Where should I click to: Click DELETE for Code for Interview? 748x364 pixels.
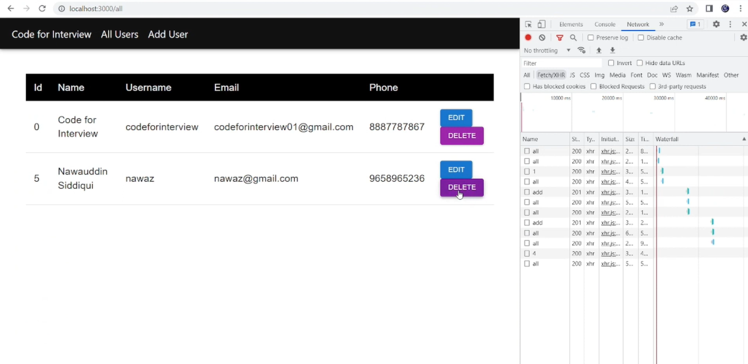(461, 136)
